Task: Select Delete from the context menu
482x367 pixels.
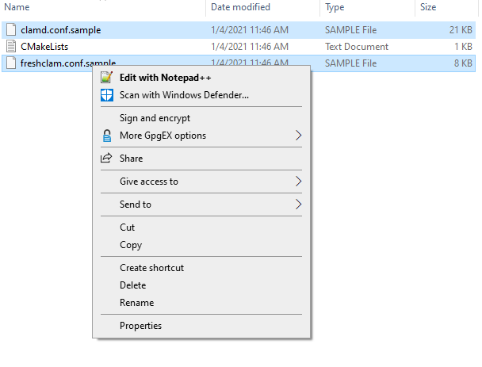Action: [132, 285]
